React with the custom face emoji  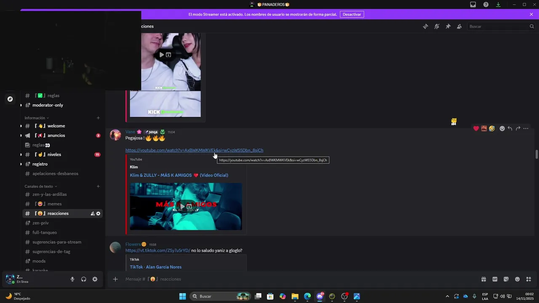(x=484, y=128)
